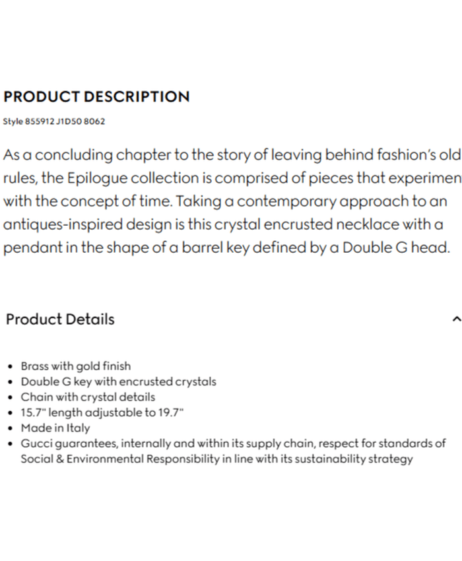The width and height of the screenshot is (462, 561).
Task: Click the line starting 'As a concluding chapter'
Action: 231,156
